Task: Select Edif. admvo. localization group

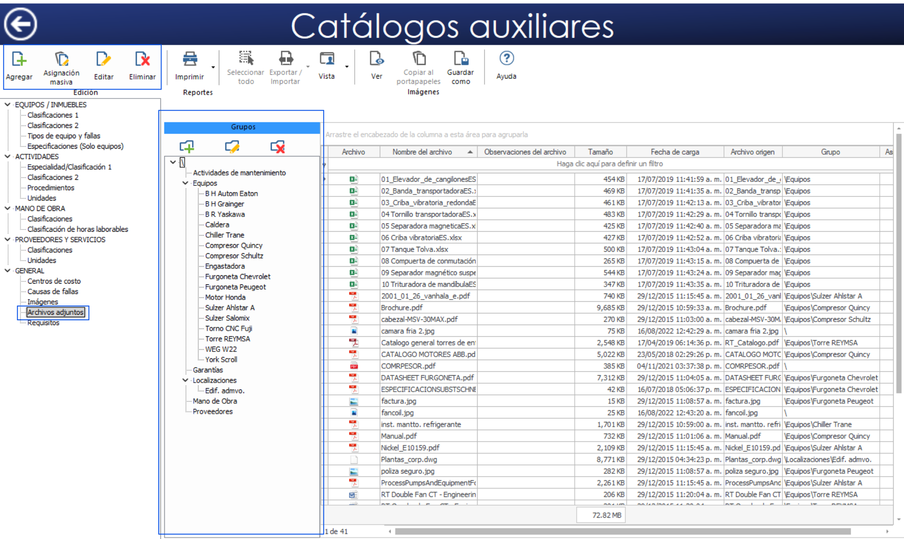Action: click(x=225, y=391)
